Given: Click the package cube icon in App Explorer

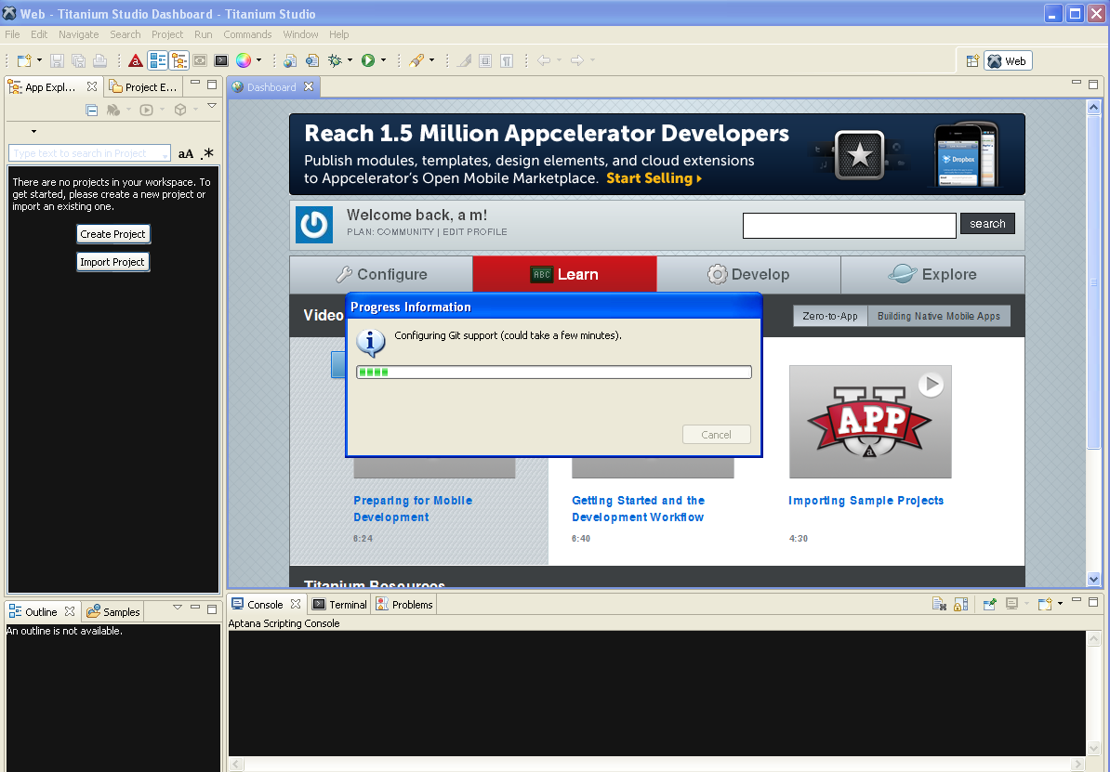Looking at the screenshot, I should click(180, 110).
